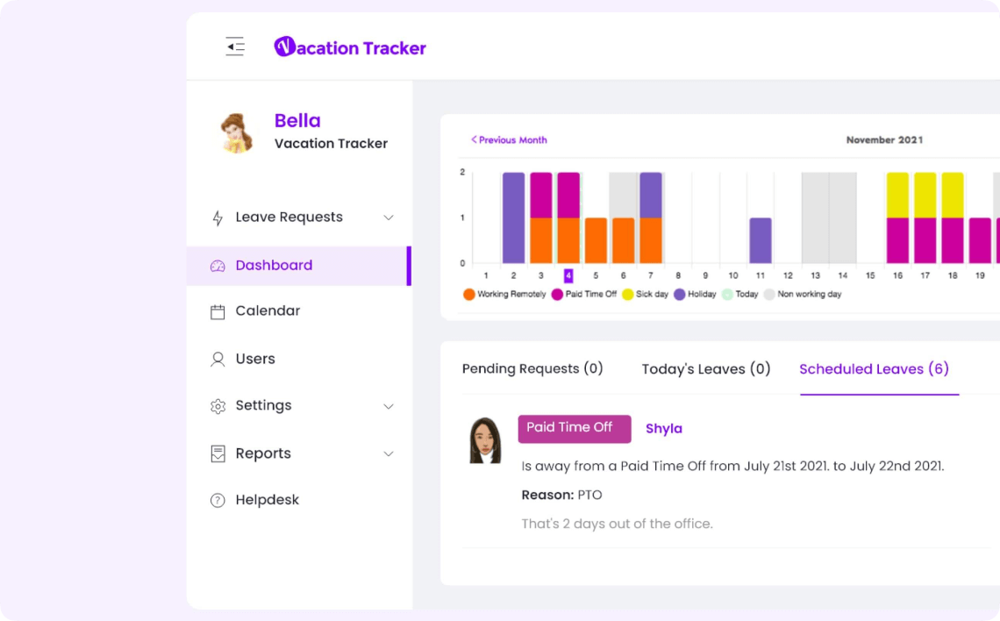Select the Reports document icon
Screen dimensions: 1000x621
[218, 453]
